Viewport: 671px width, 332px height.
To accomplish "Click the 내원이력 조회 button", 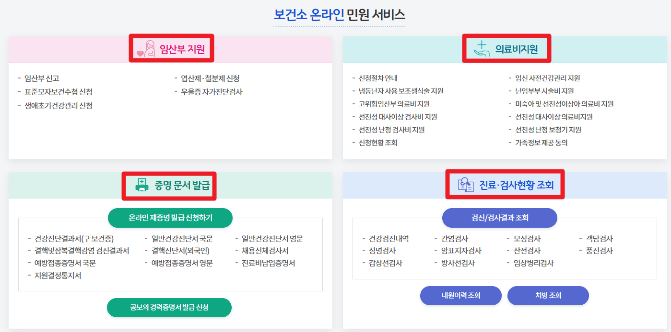I will tap(461, 296).
